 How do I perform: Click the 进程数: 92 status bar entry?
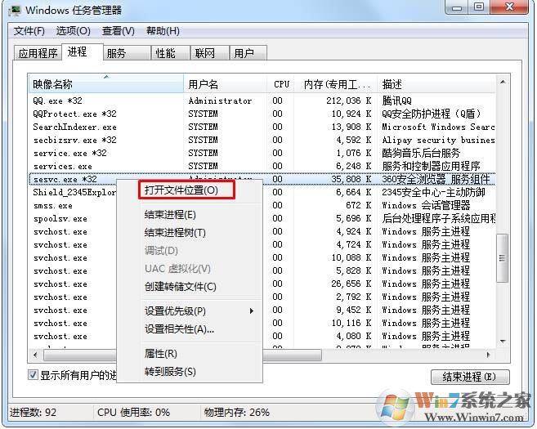[33, 412]
